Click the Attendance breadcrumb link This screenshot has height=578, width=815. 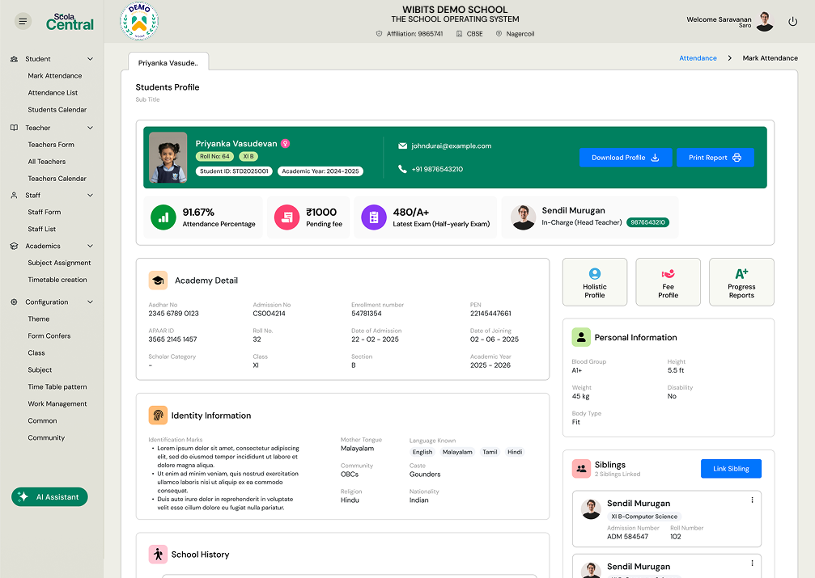pos(698,58)
